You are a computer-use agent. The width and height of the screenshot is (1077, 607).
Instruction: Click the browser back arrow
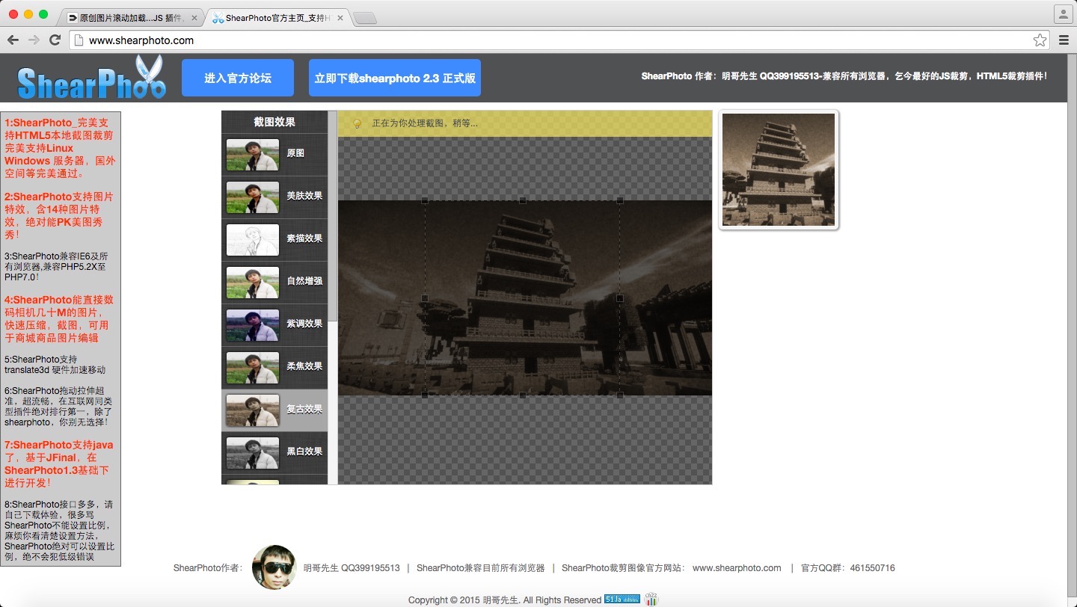click(x=13, y=40)
